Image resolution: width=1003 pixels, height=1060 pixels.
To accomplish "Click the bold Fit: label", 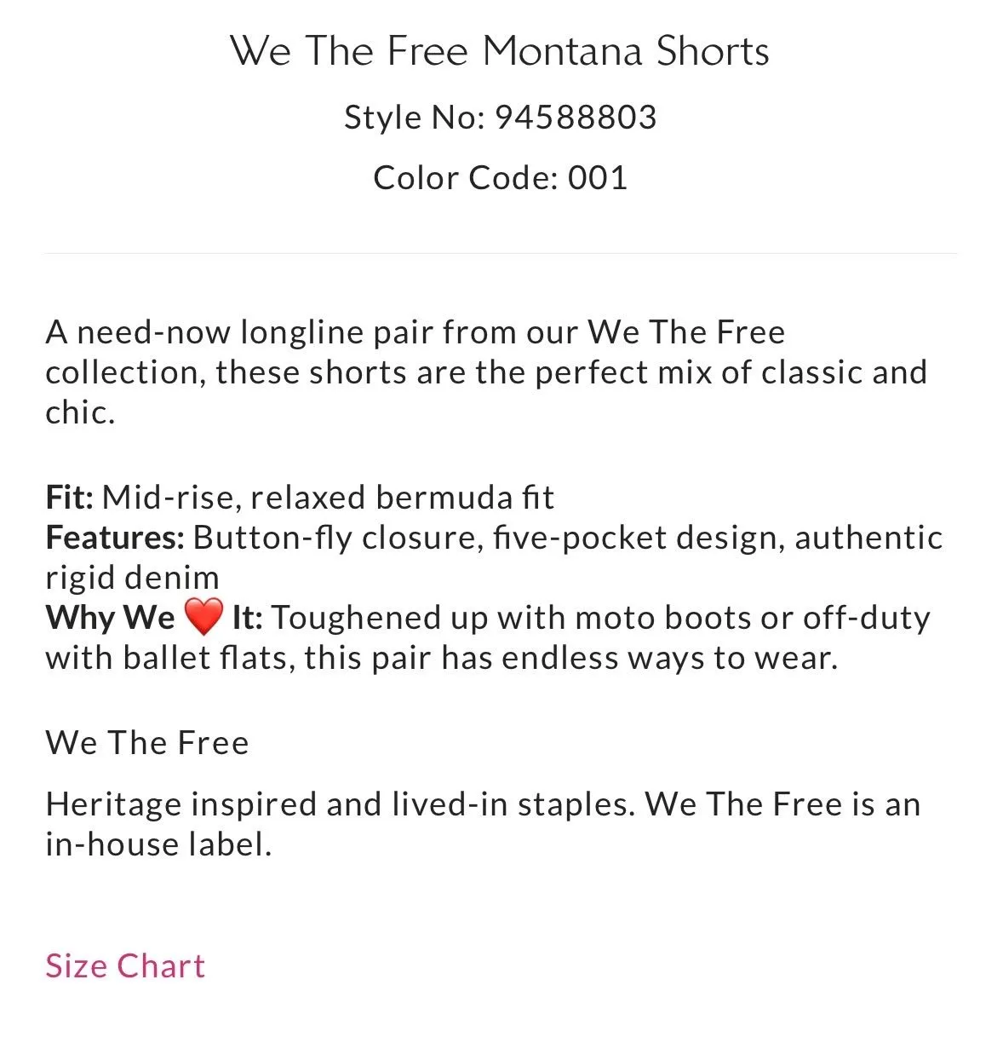I will (x=69, y=497).
